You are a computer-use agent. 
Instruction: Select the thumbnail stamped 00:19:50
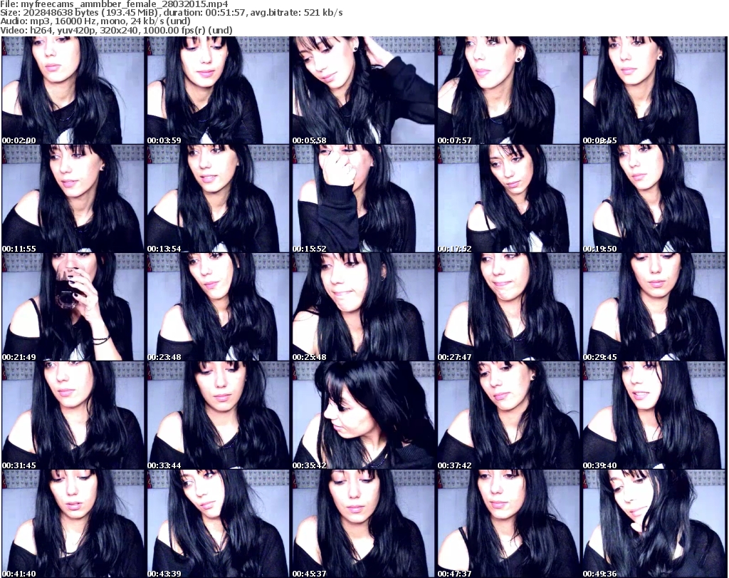click(x=654, y=199)
